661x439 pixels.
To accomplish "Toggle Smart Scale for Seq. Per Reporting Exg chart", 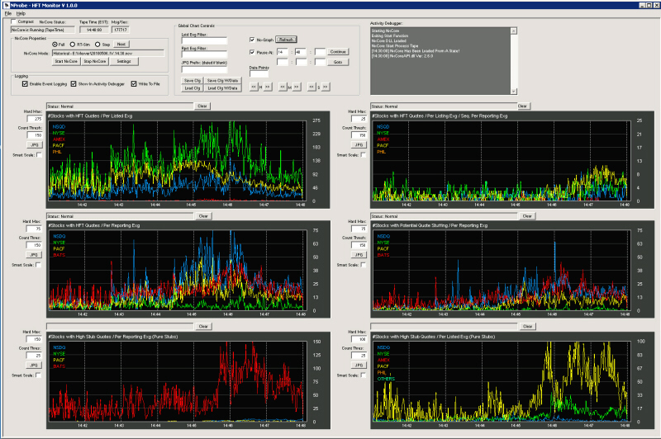I will 363,155.
